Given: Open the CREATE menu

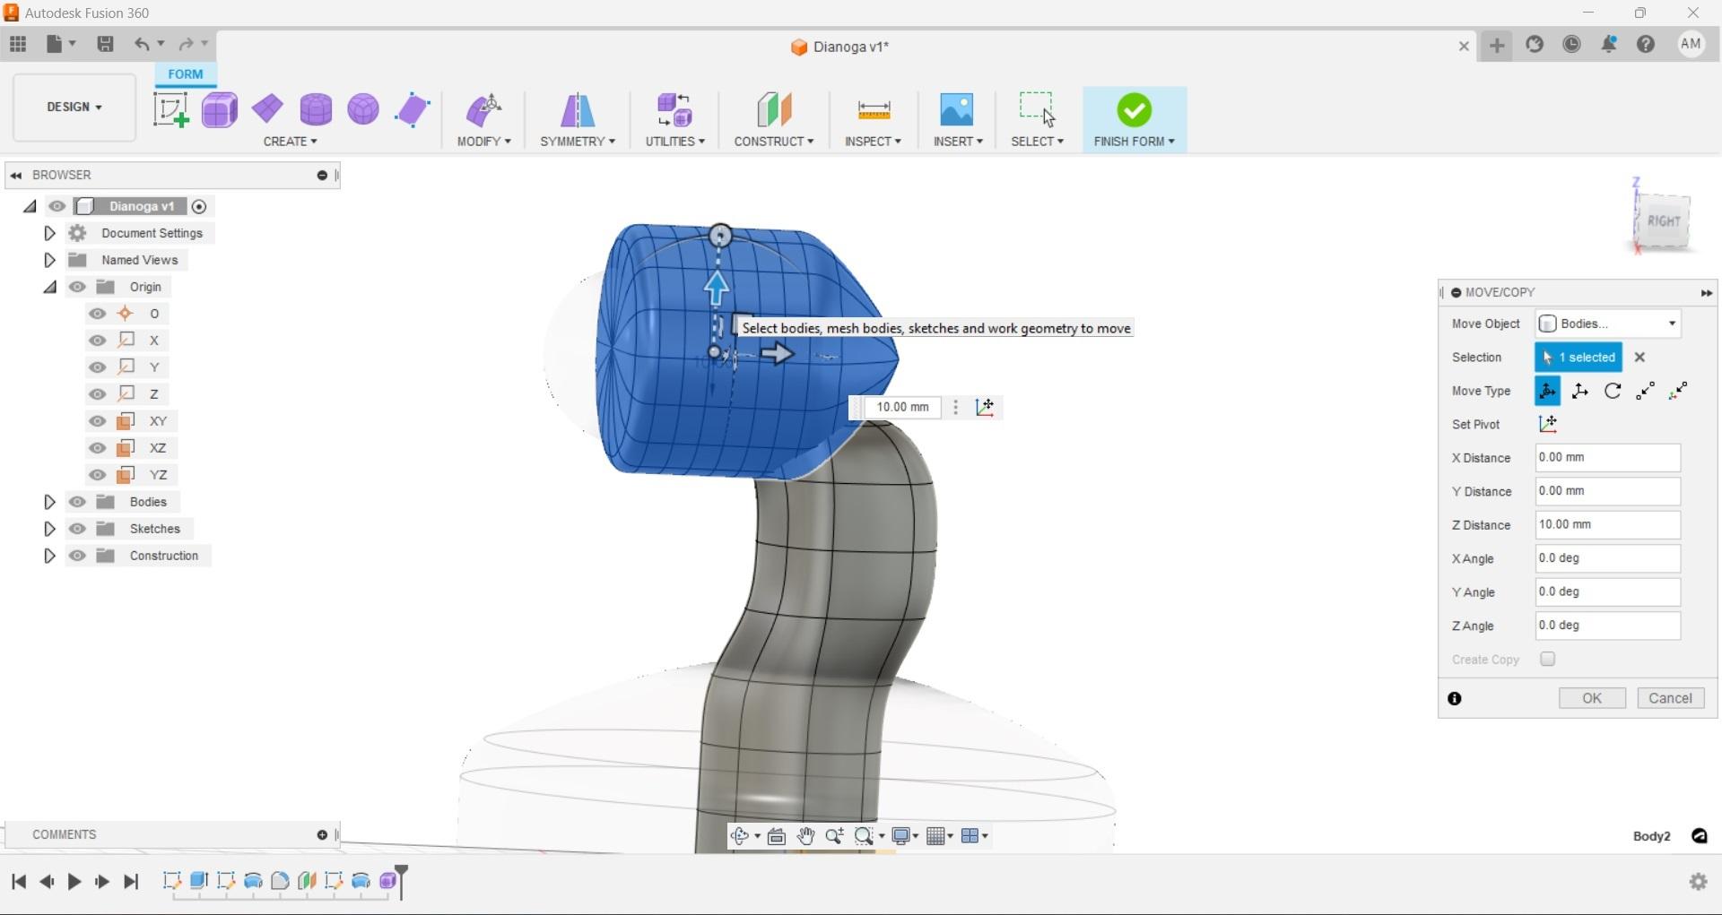Looking at the screenshot, I should pyautogui.click(x=290, y=142).
